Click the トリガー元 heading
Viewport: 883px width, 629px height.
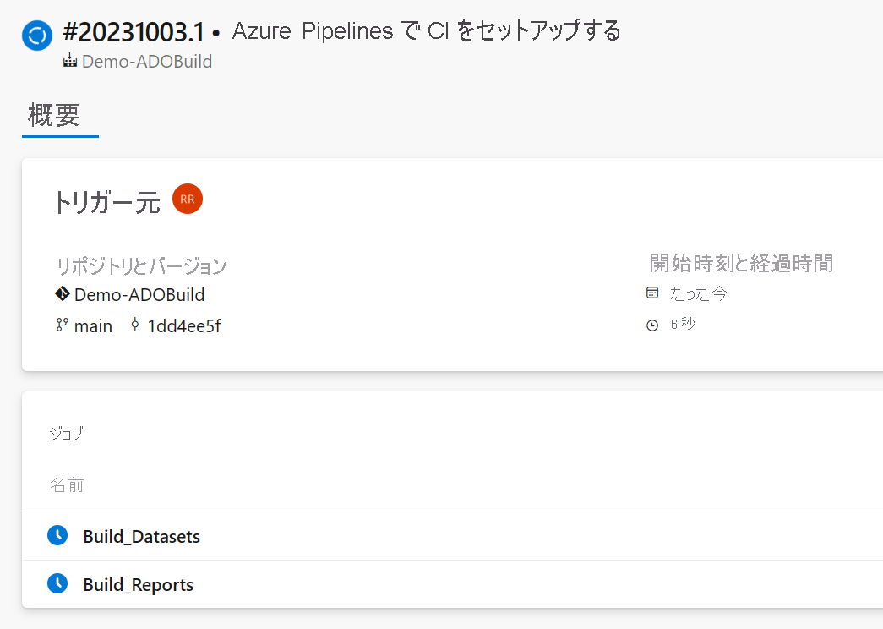tap(107, 202)
